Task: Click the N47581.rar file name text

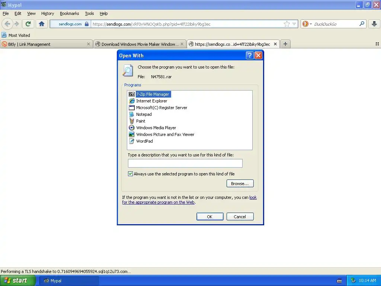Action: [x=161, y=77]
